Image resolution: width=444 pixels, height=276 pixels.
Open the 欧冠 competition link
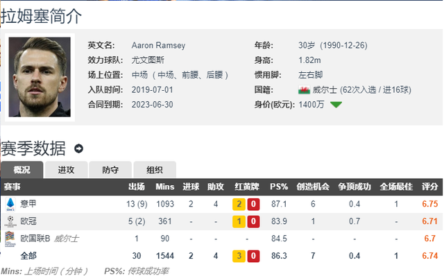point(28,221)
